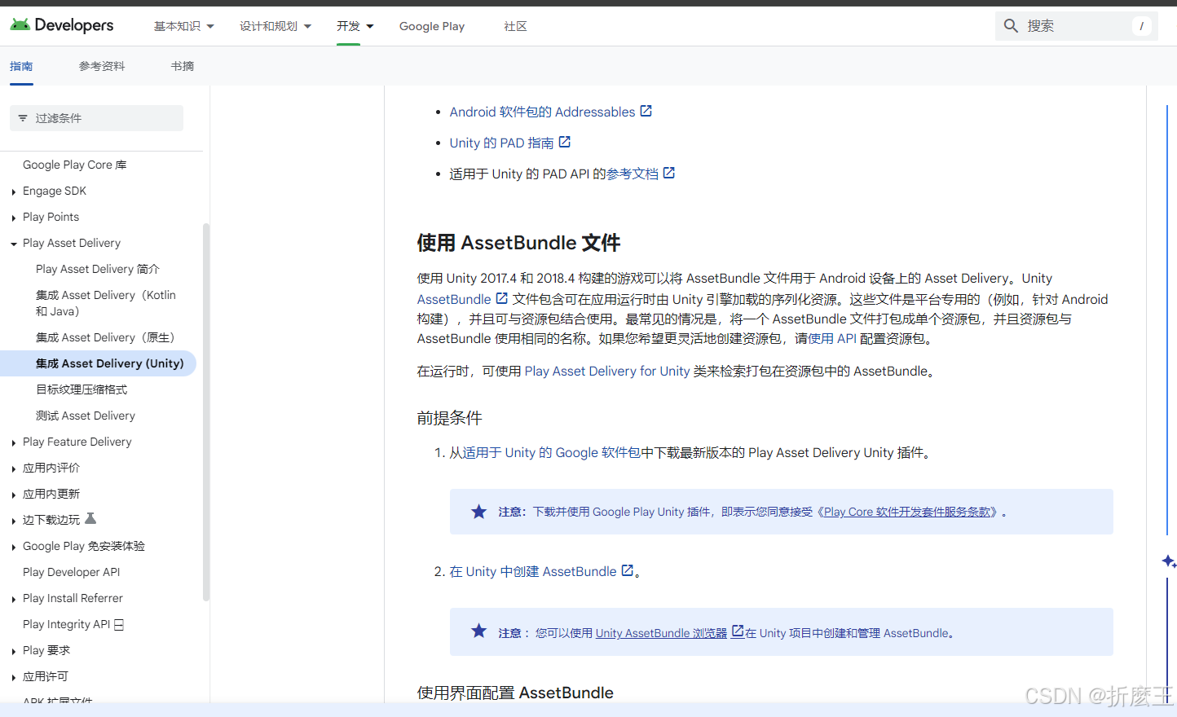This screenshot has height=717, width=1177.
Task: Follow the 使用 API link
Action: [x=832, y=338]
